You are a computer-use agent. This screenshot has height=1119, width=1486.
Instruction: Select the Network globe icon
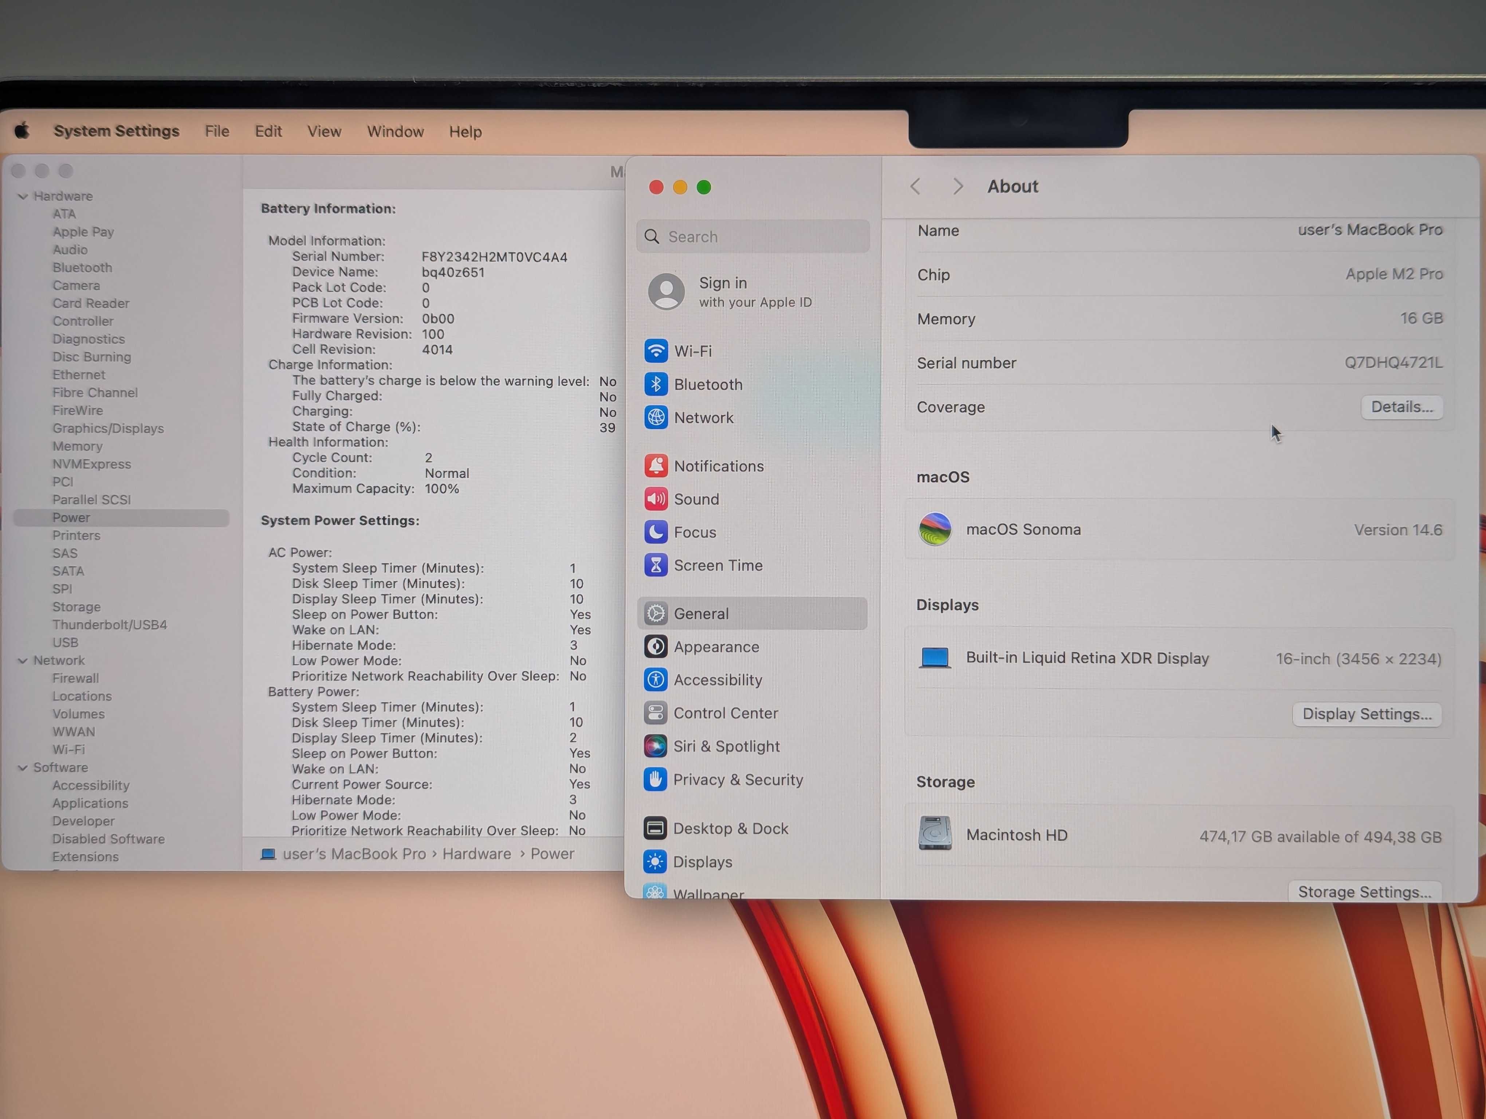[x=656, y=417]
